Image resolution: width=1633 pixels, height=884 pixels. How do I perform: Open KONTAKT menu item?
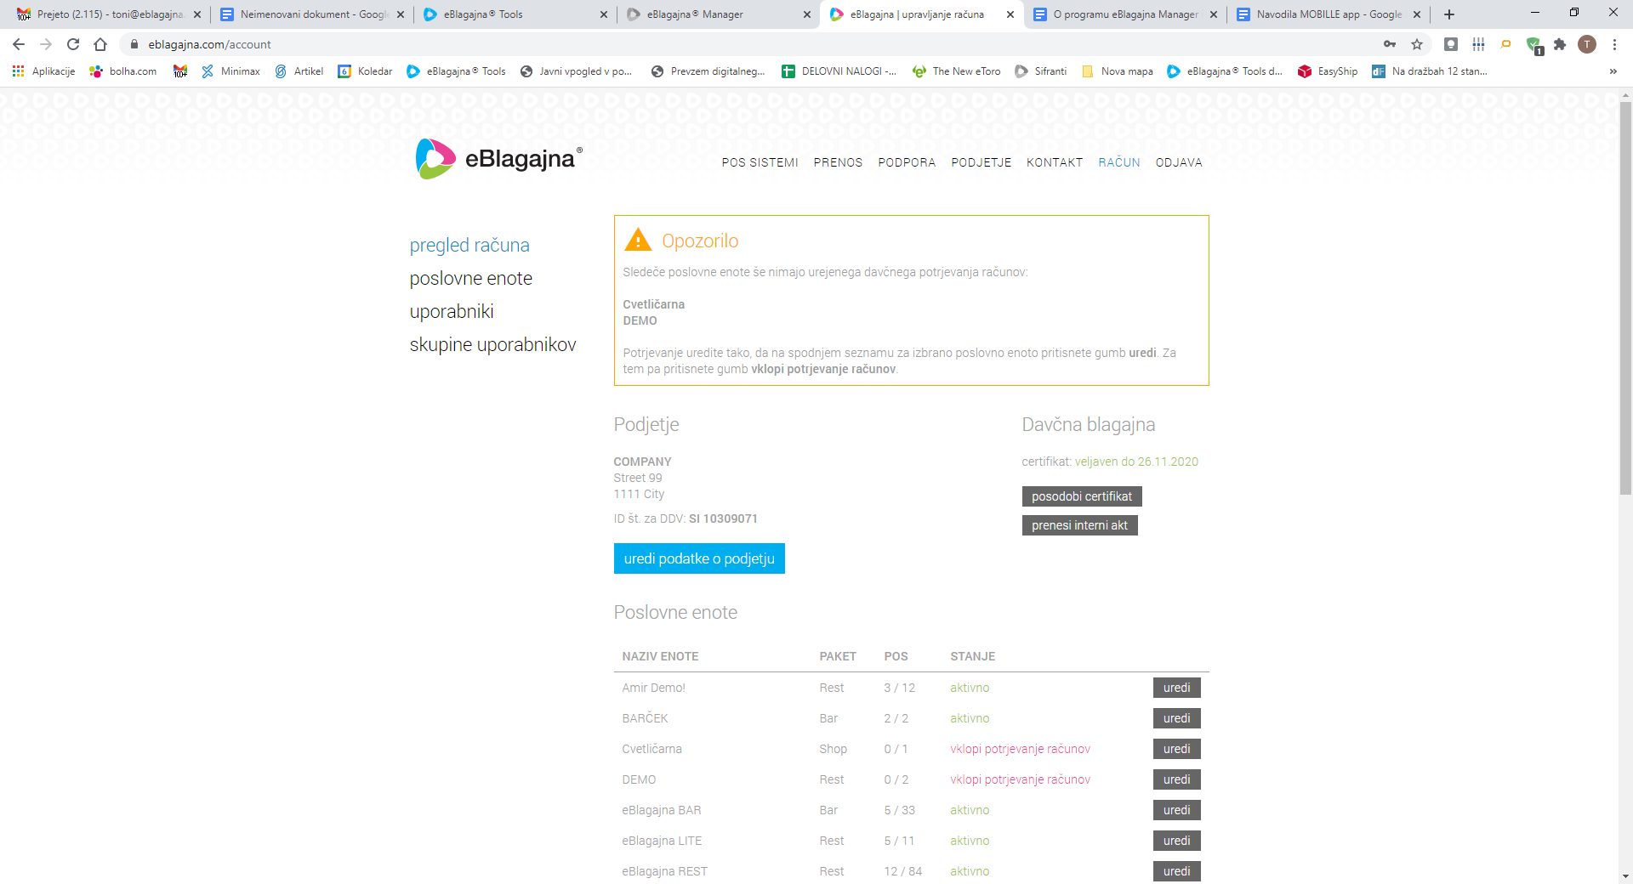(x=1055, y=162)
